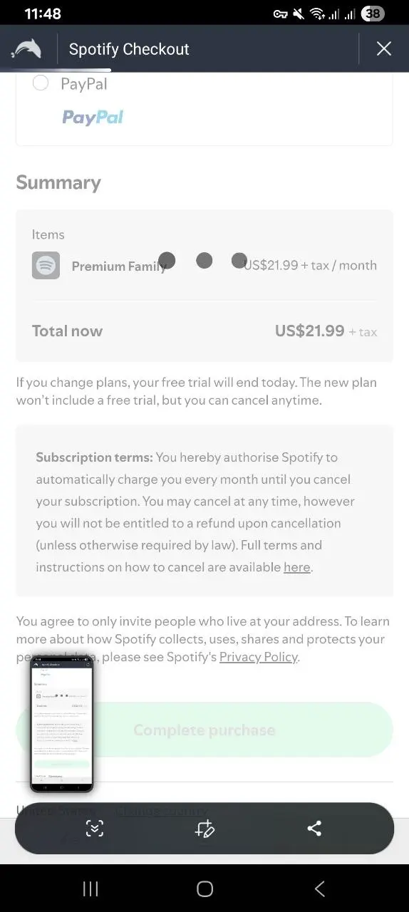Open Android recent apps button

(90, 888)
